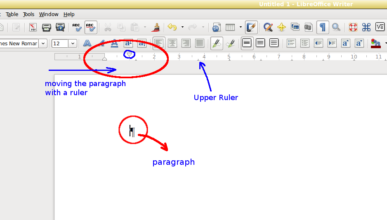Open the Undo history dropdown arrow
Screen dimensions: 387x220
click(182, 28)
